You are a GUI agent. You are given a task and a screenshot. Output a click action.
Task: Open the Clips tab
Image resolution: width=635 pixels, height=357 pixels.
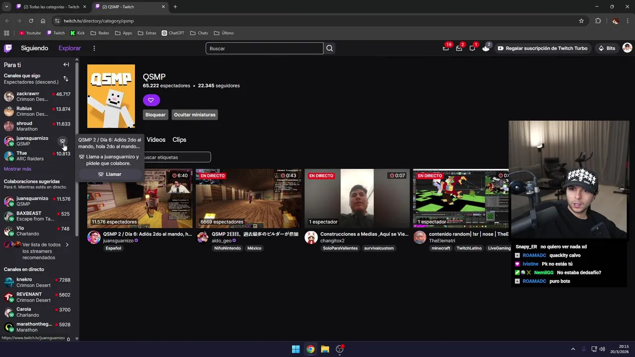point(179,140)
